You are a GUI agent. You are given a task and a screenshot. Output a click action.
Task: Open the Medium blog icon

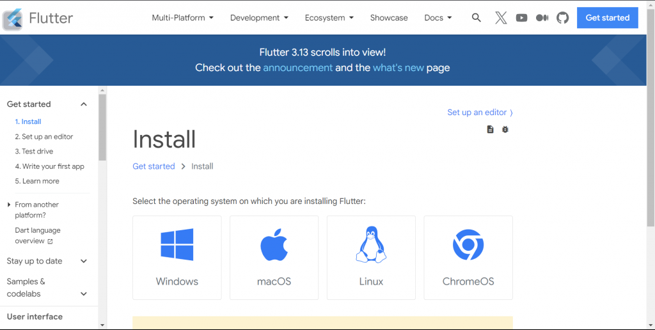point(542,17)
